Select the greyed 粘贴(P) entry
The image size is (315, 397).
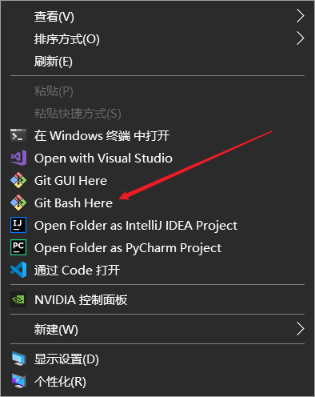[157, 91]
